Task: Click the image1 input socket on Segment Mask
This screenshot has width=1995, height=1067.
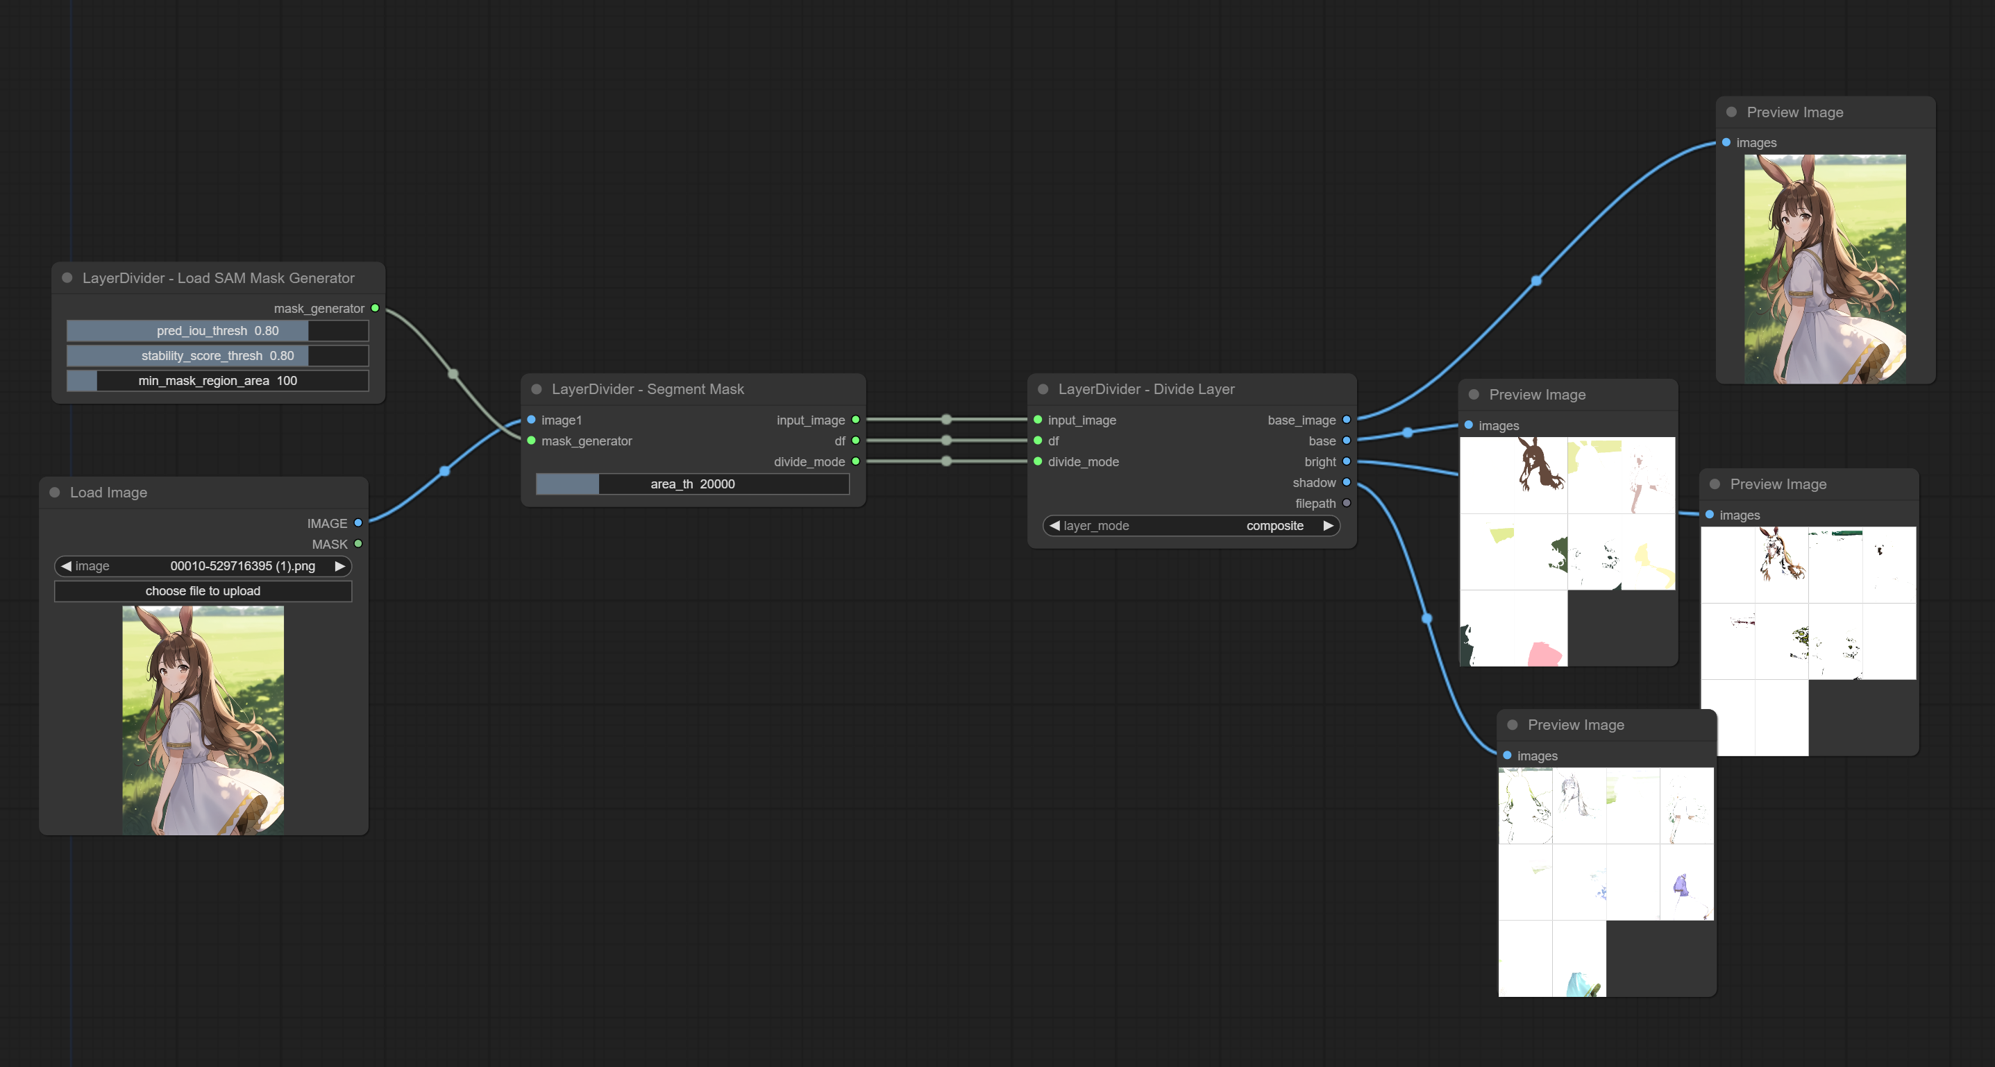Action: coord(531,419)
